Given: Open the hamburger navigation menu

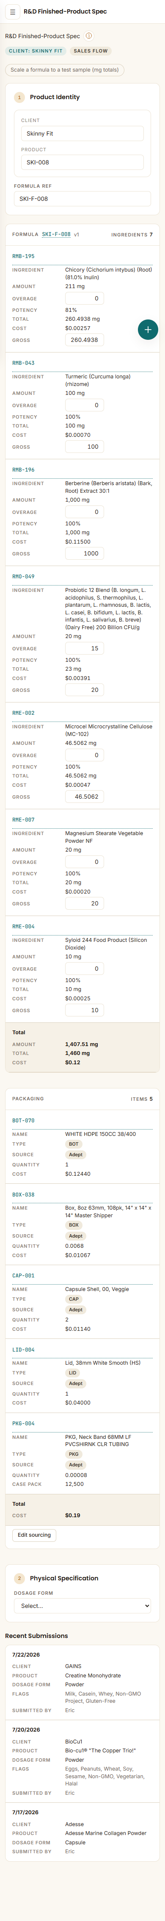Looking at the screenshot, I should coord(12,12).
